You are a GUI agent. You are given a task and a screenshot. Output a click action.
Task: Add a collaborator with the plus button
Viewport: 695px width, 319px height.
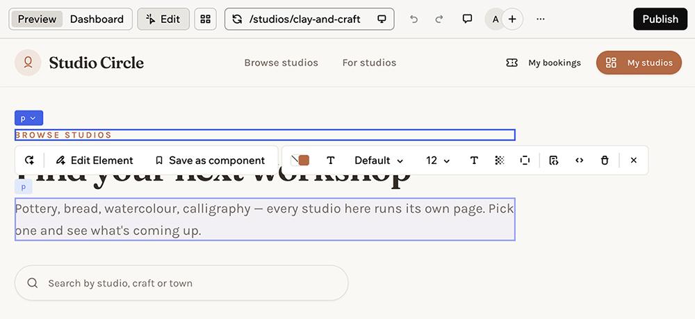click(512, 19)
